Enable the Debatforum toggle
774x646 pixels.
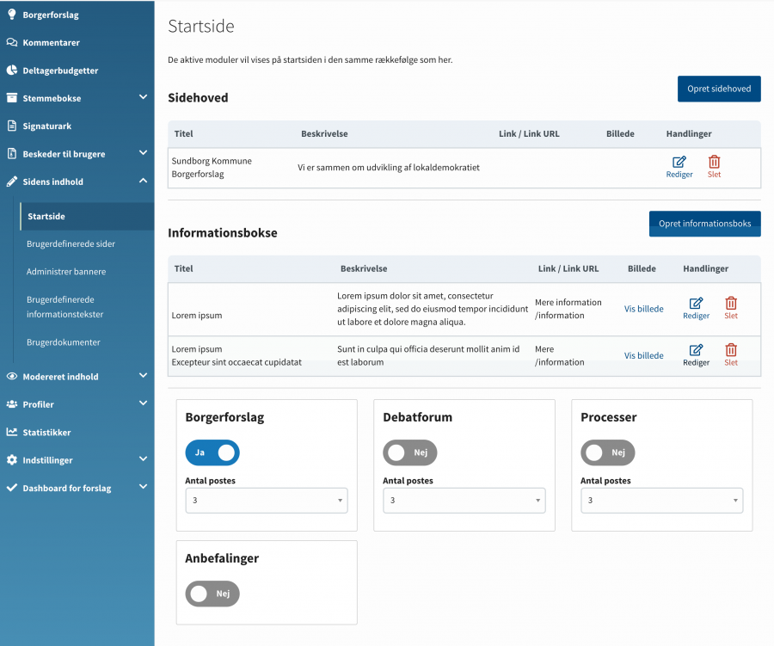[411, 452]
